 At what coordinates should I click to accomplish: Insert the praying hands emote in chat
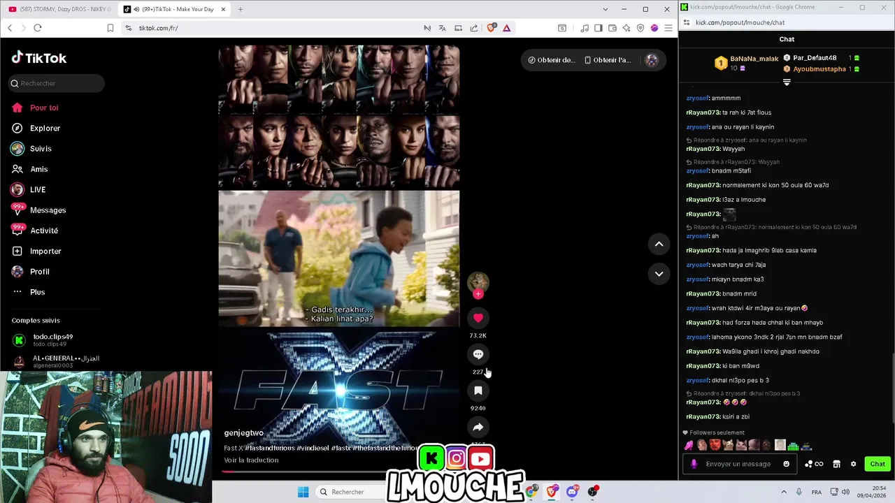point(689,446)
